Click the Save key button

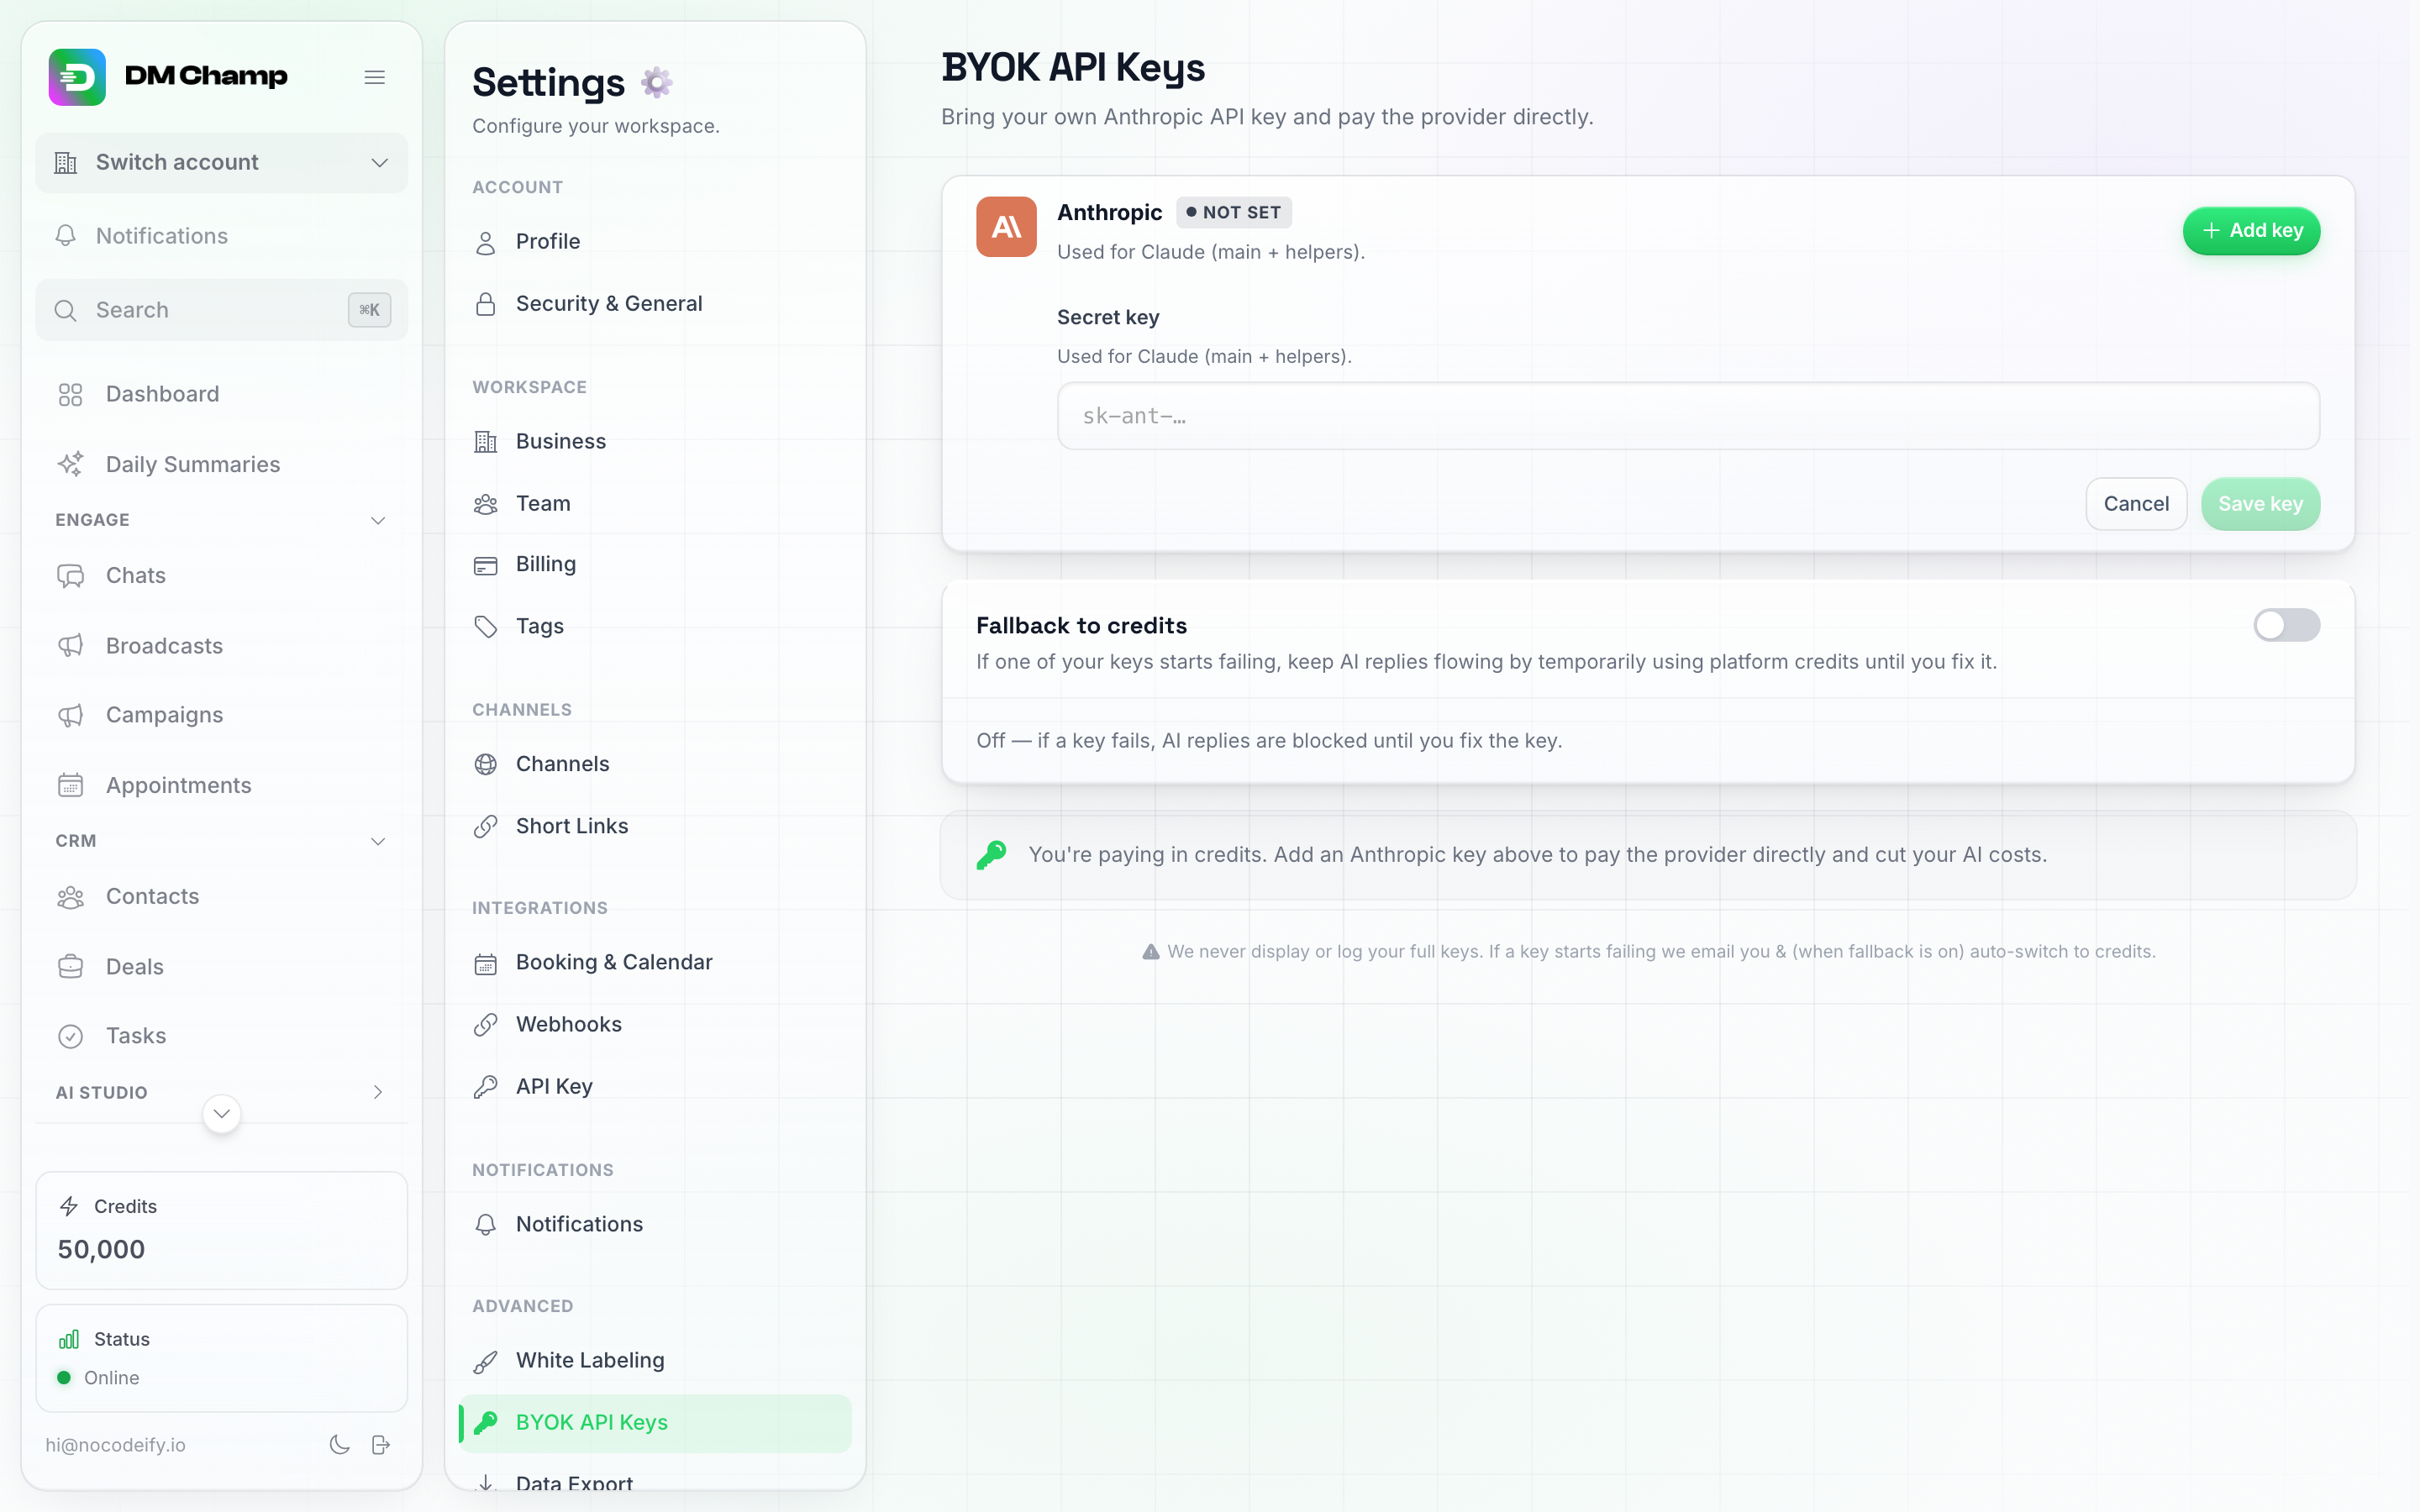pyautogui.click(x=2260, y=504)
